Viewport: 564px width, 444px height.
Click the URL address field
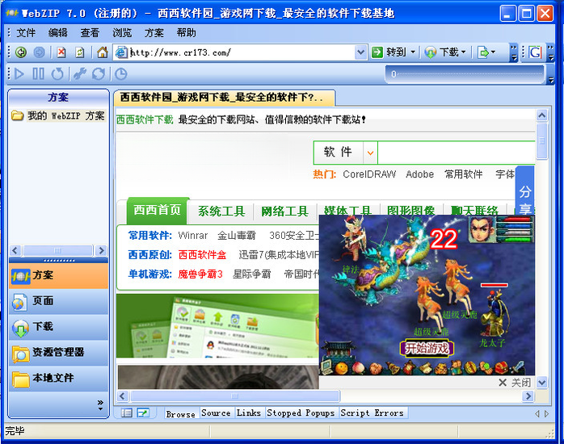[234, 52]
